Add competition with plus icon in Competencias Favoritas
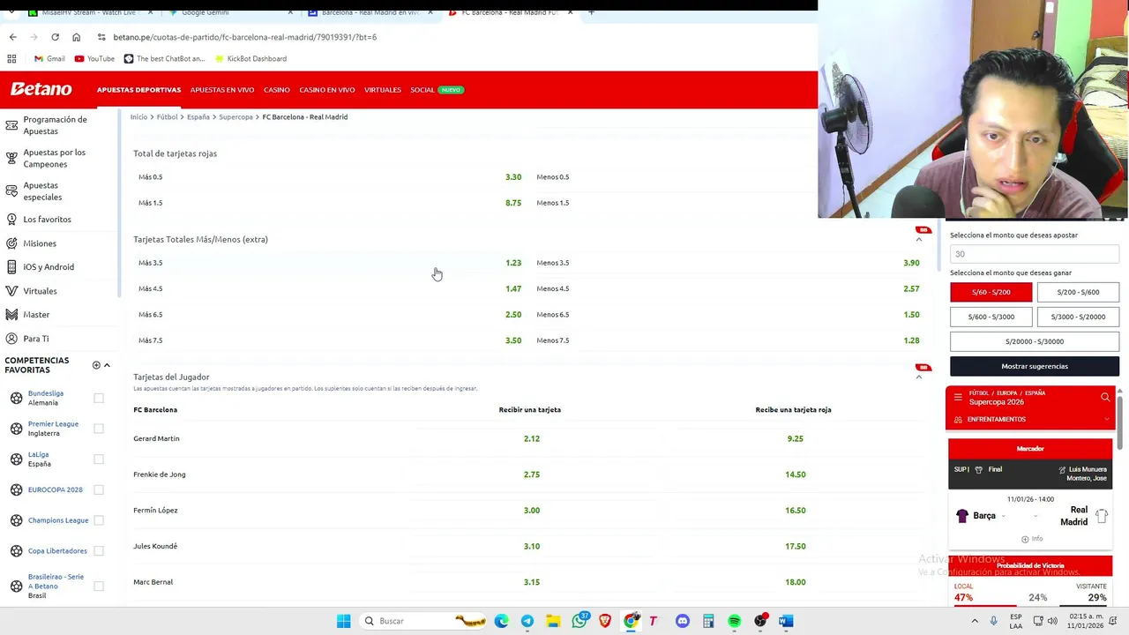The image size is (1129, 635). click(96, 365)
